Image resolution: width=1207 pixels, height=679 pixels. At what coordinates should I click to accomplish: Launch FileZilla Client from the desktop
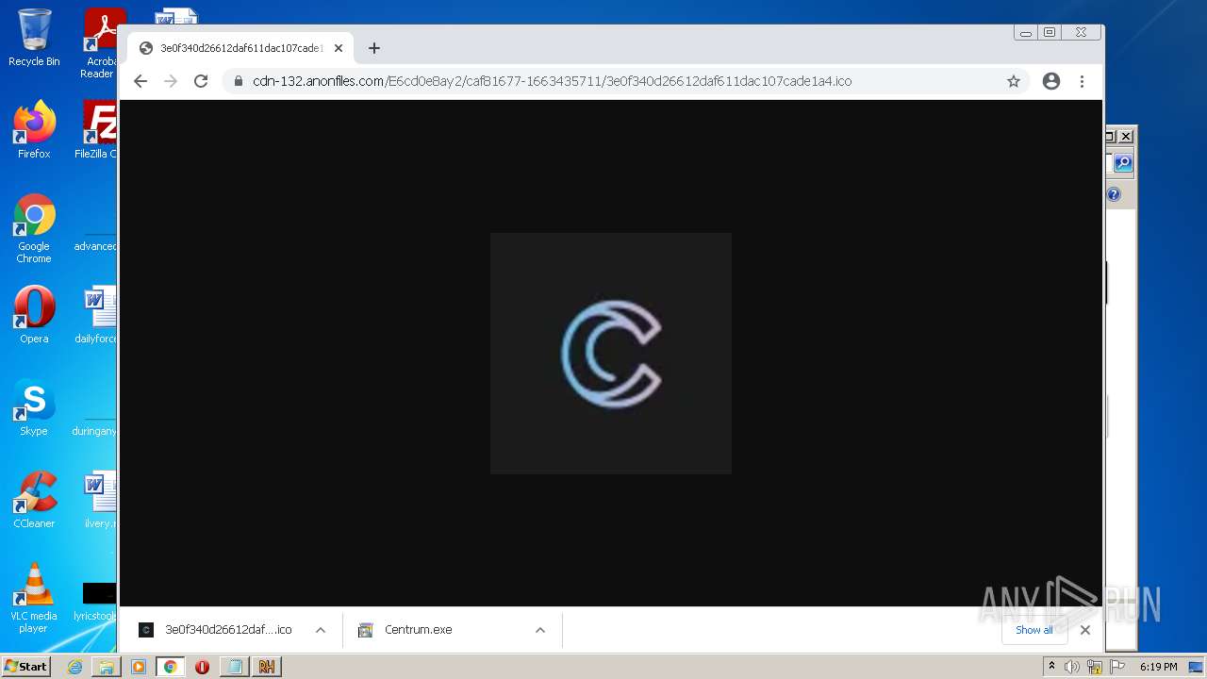pos(97,130)
